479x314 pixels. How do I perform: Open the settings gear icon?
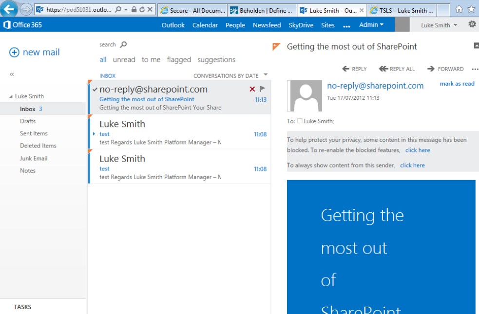coord(472,25)
